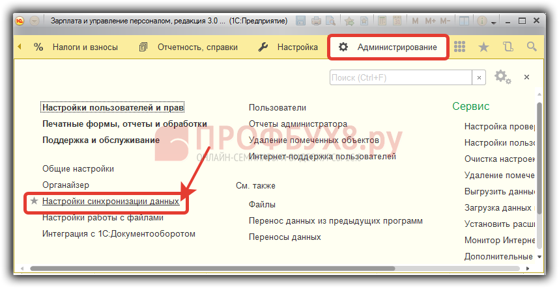Open Файлы under См. также
Viewport: 559px width, 288px height.
coord(262,204)
